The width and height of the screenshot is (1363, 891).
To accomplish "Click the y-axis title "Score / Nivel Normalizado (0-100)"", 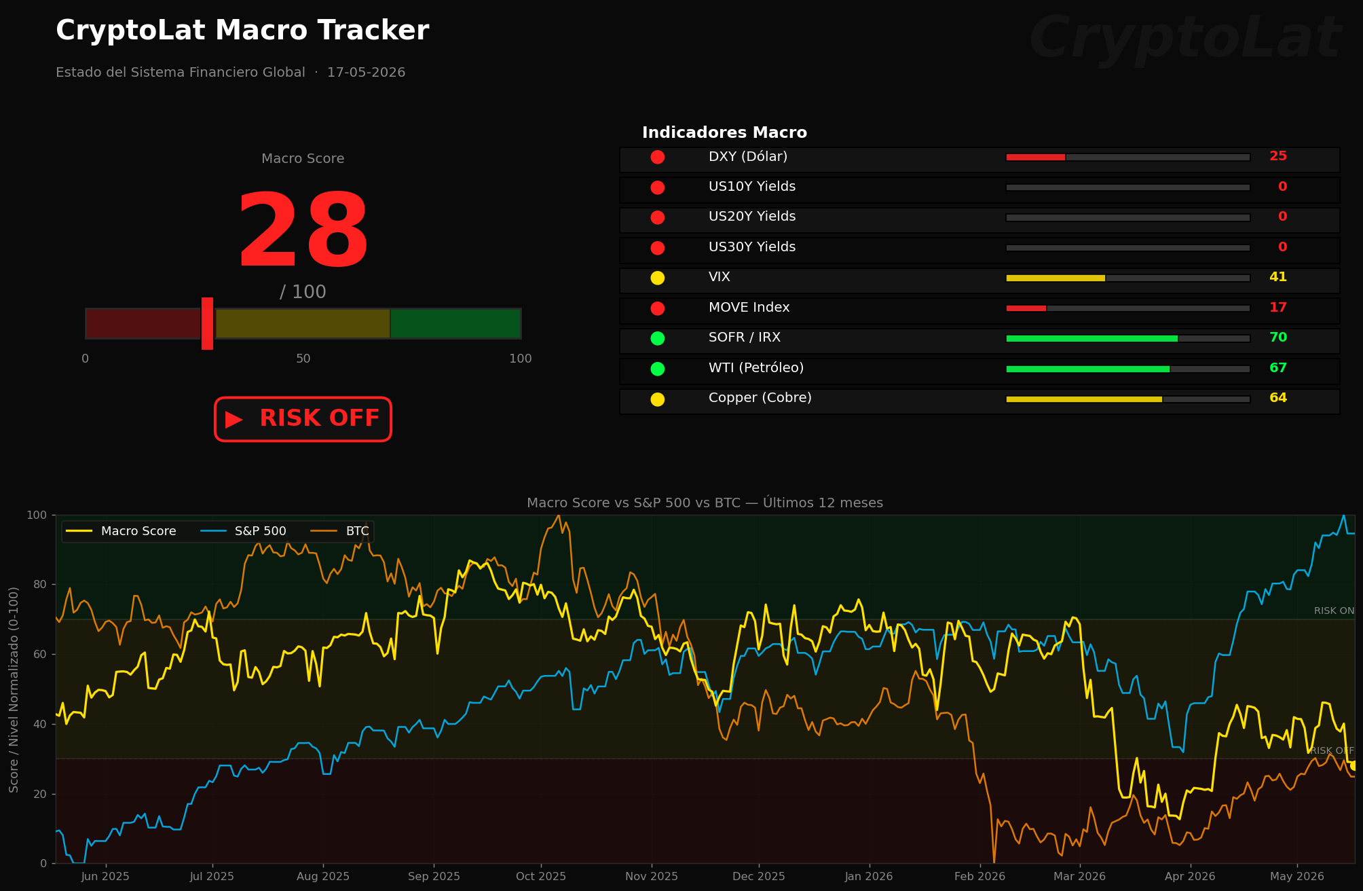I will tap(14, 689).
